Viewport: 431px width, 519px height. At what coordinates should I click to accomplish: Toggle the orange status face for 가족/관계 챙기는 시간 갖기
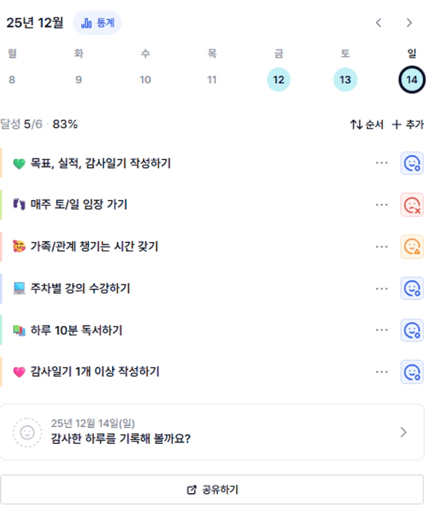pos(412,247)
